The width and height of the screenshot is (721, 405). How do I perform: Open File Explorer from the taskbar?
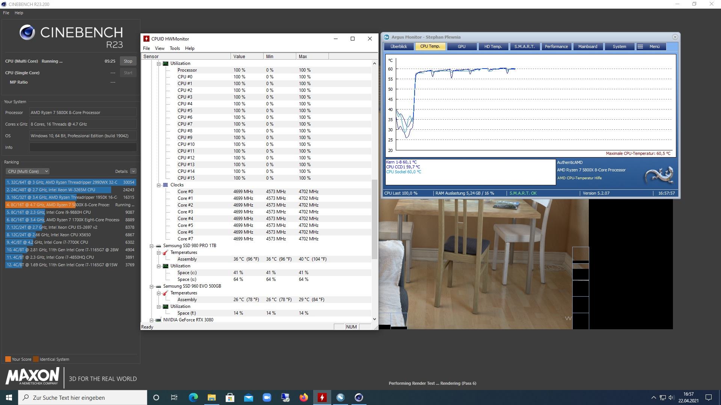tap(211, 397)
